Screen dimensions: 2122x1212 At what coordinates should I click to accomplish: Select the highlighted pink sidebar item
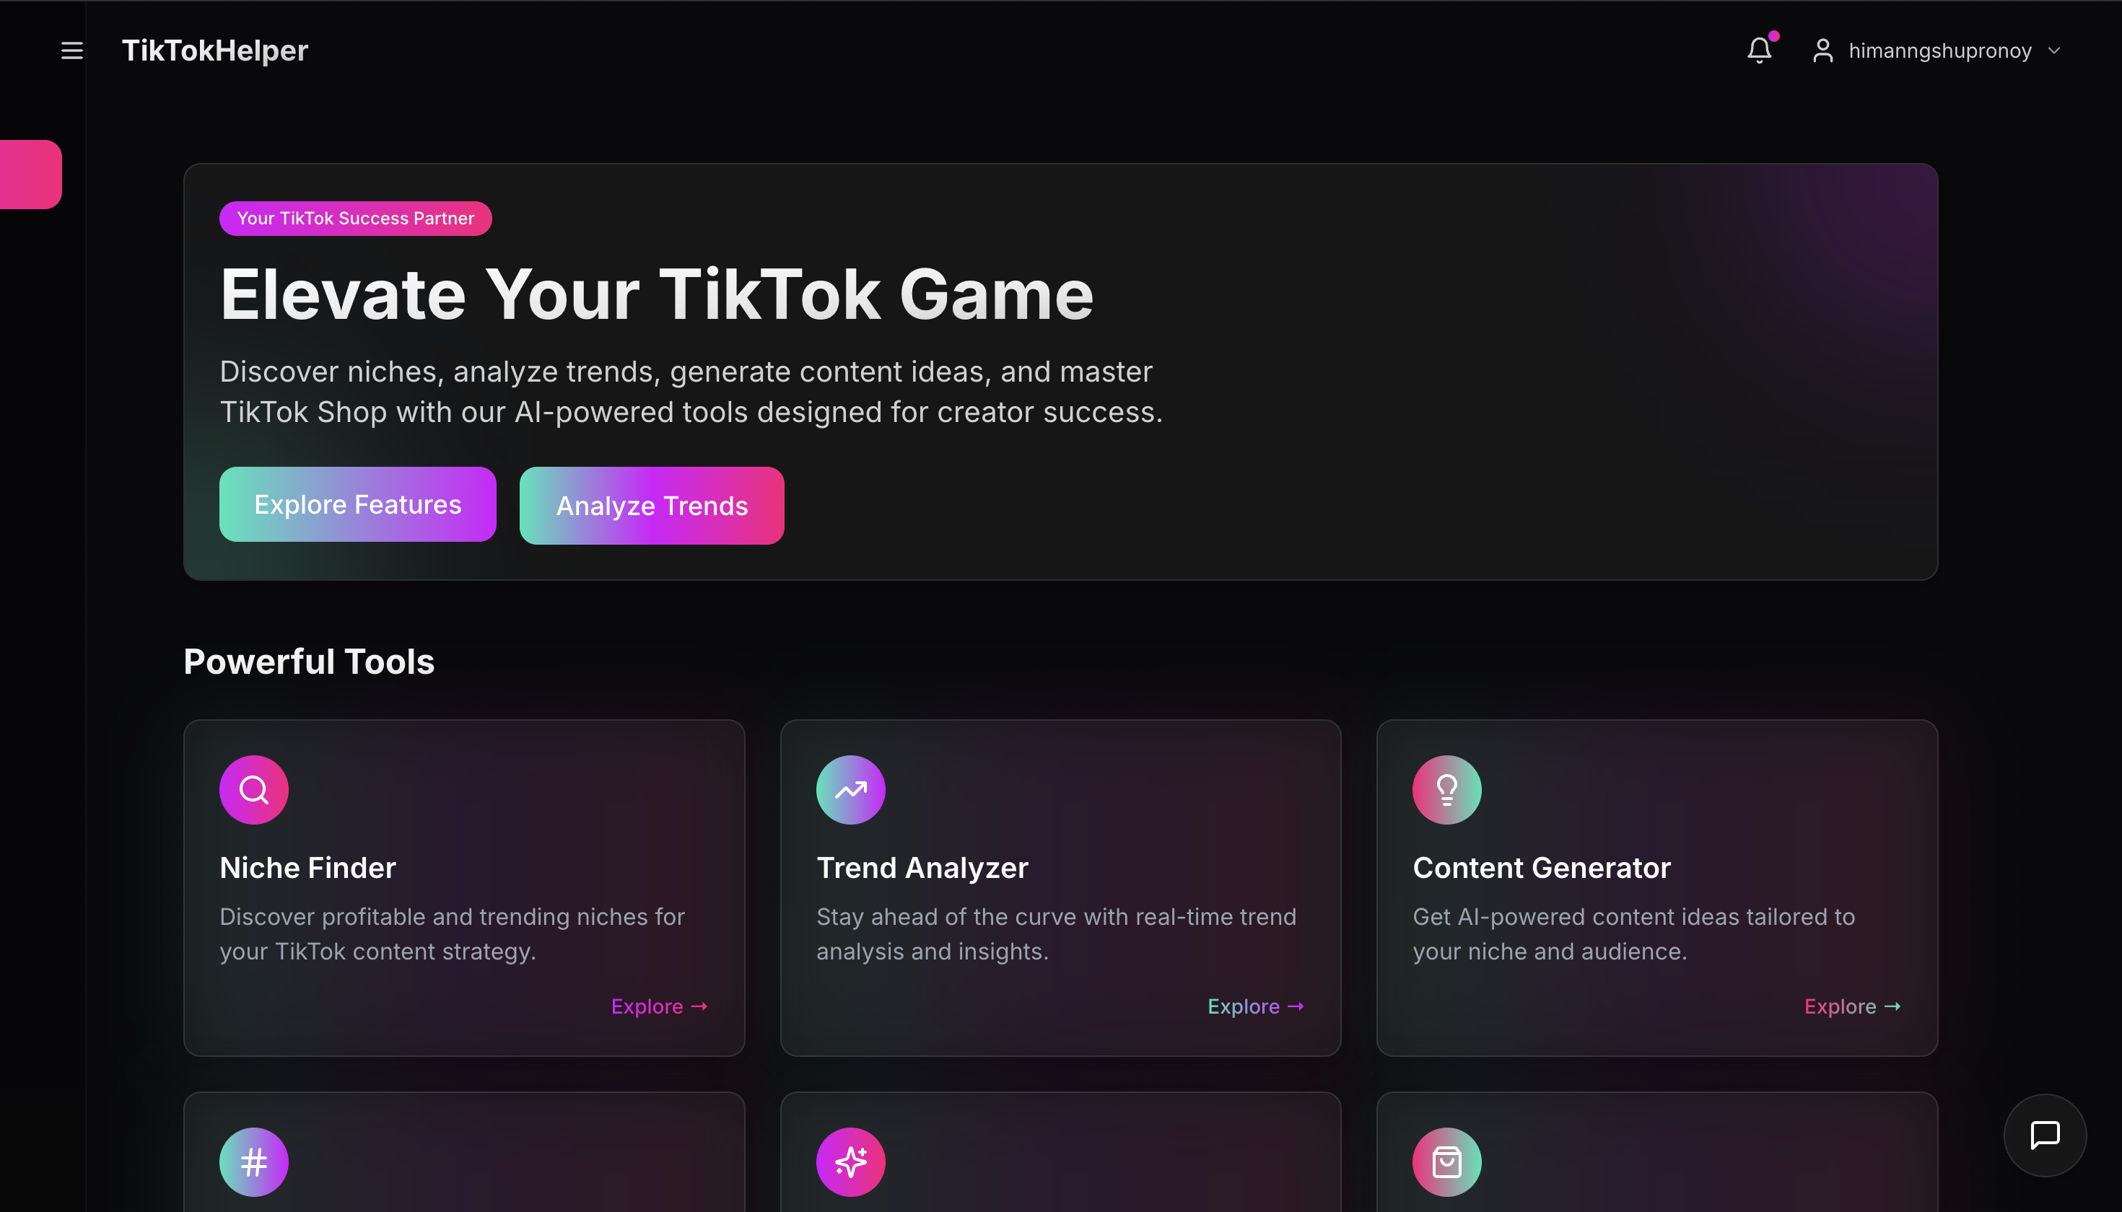pos(31,174)
